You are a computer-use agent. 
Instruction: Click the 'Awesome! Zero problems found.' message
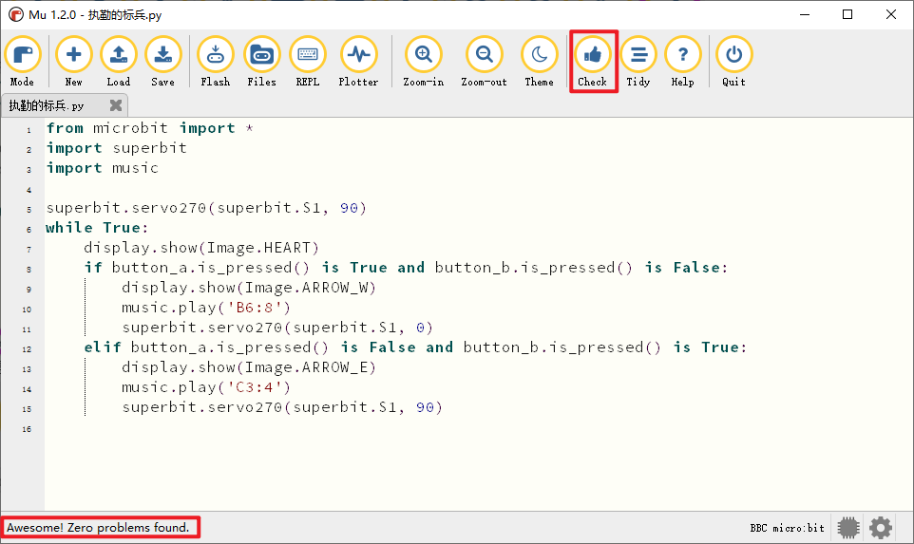click(x=98, y=527)
